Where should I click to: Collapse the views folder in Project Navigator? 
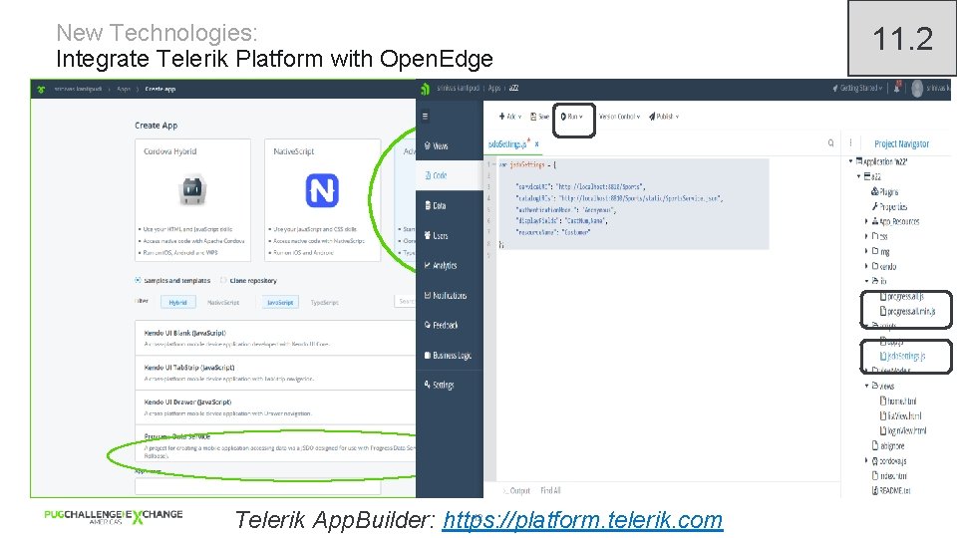(866, 386)
